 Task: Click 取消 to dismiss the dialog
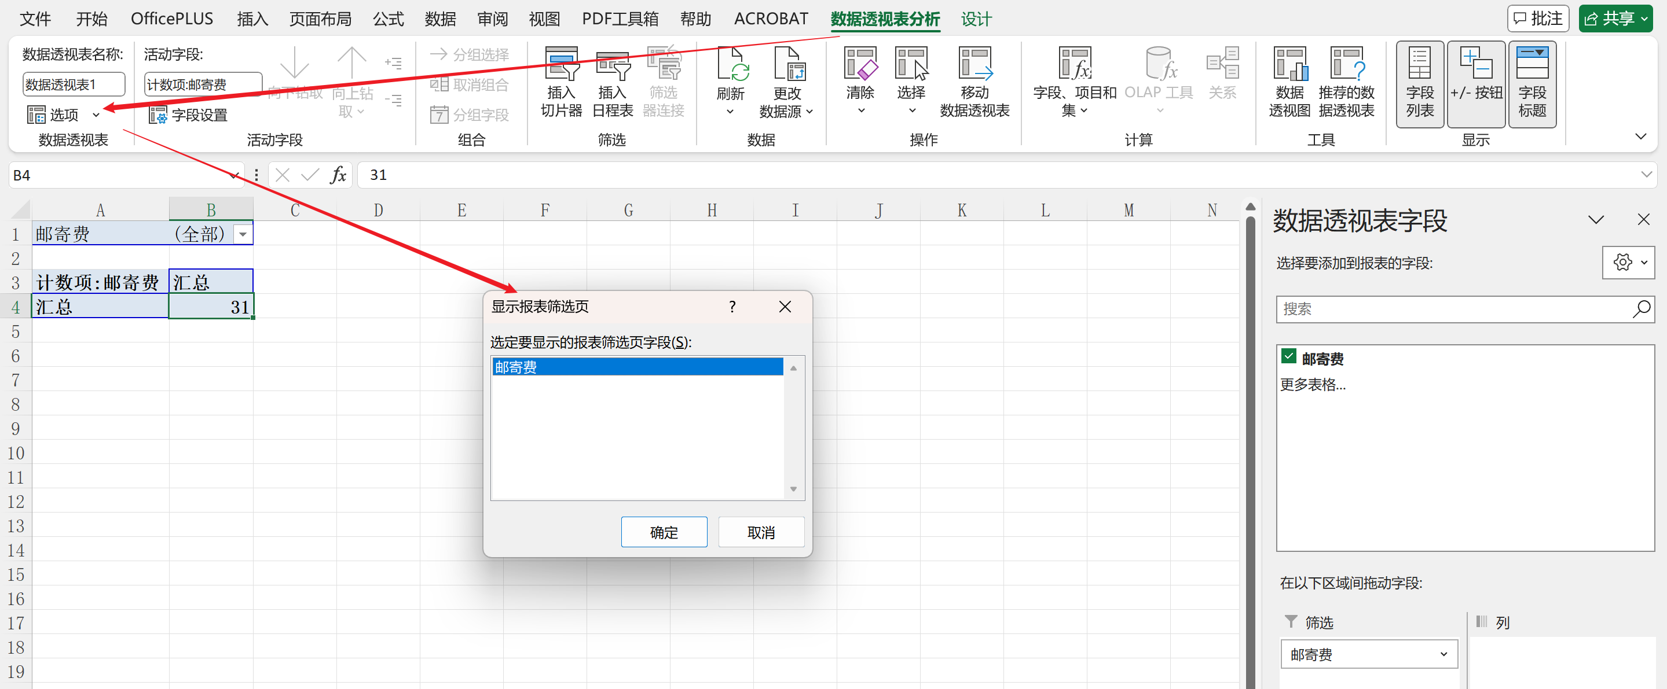coord(760,532)
